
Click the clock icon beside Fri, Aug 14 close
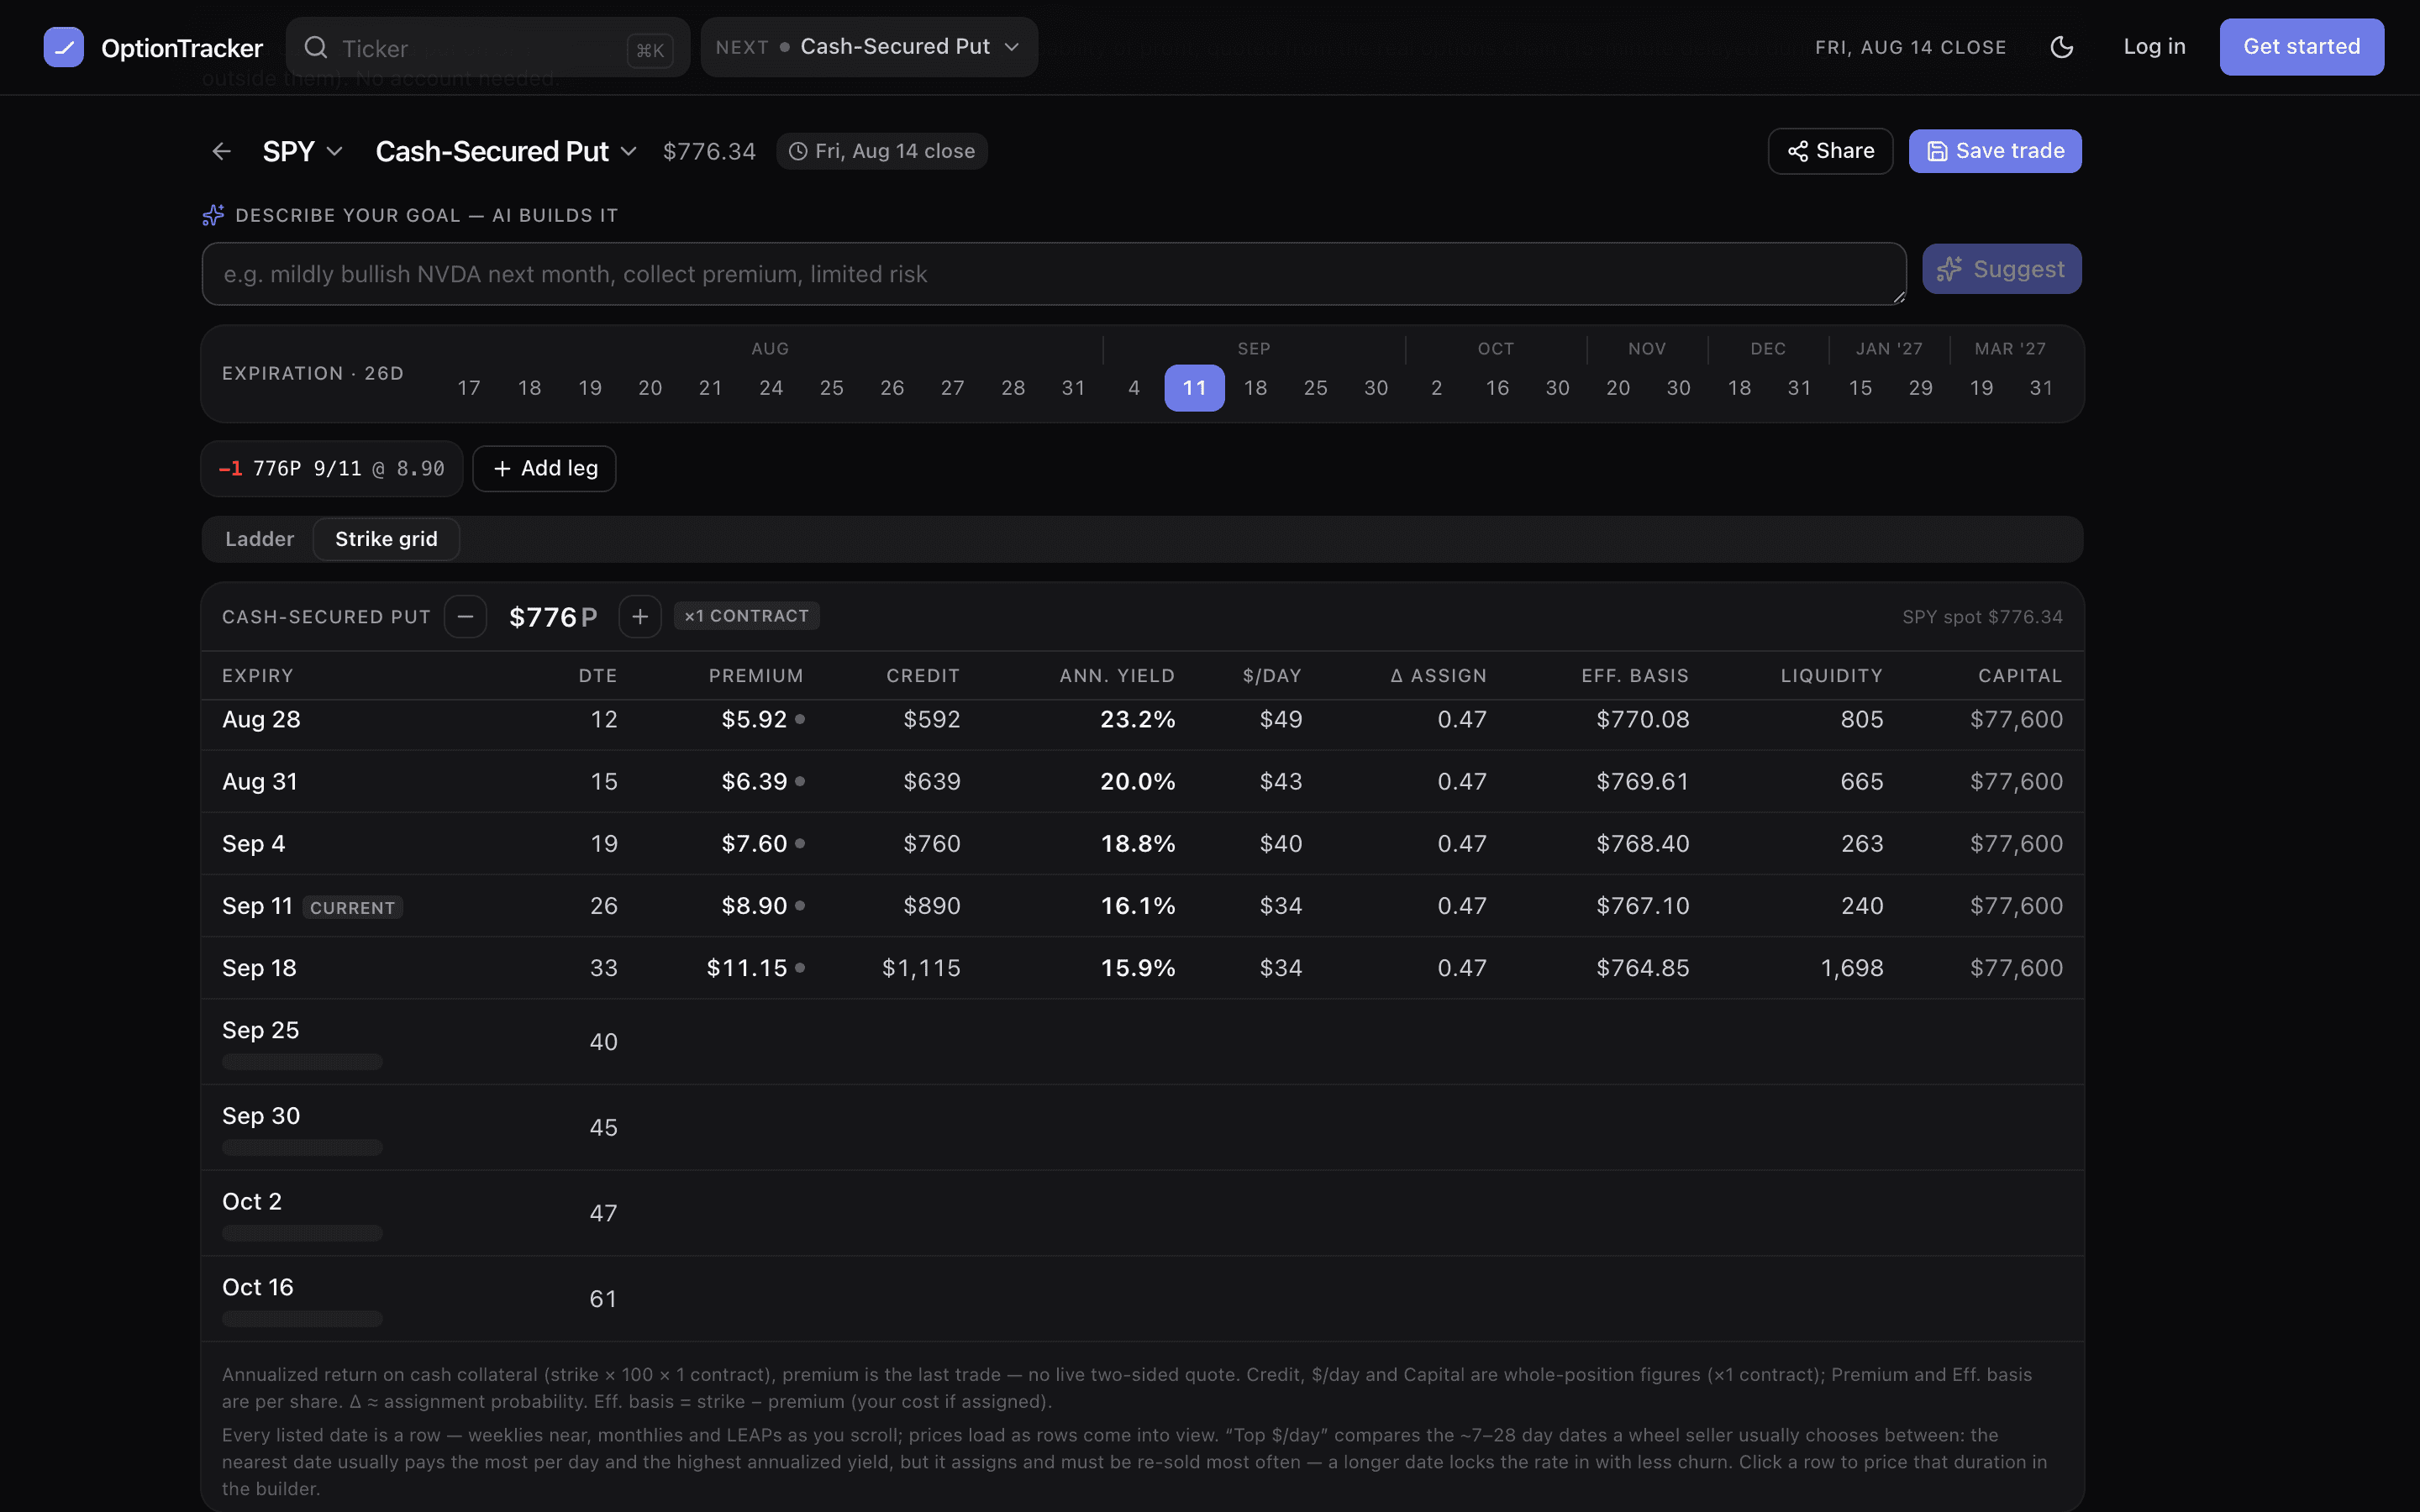pos(798,151)
